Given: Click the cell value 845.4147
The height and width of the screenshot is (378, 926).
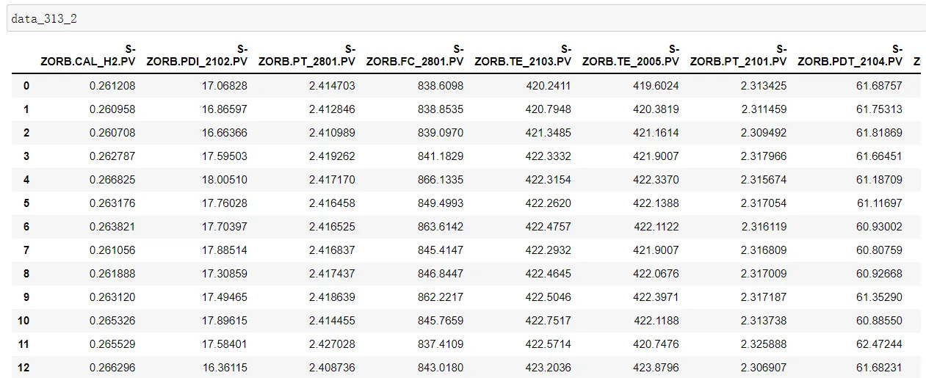Looking at the screenshot, I should (441, 250).
